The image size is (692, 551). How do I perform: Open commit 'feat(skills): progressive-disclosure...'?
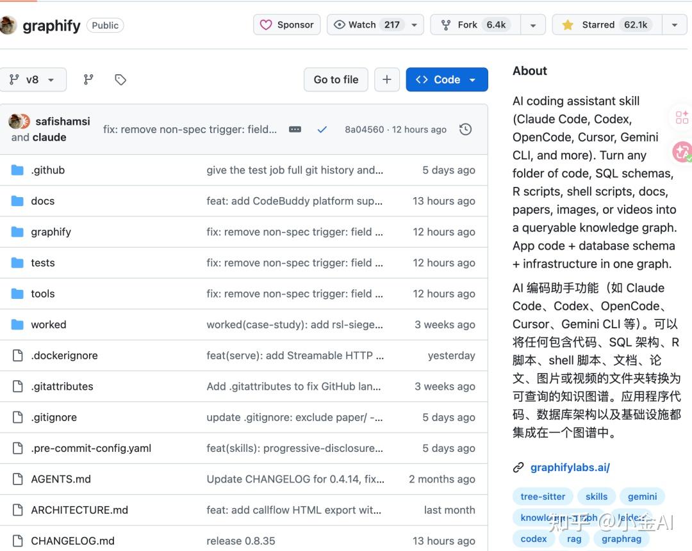(295, 448)
